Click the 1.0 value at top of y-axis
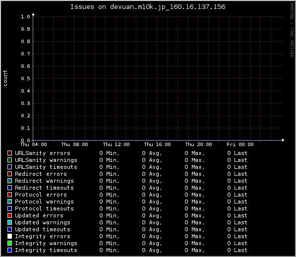This screenshot has width=296, height=257. click(x=25, y=17)
